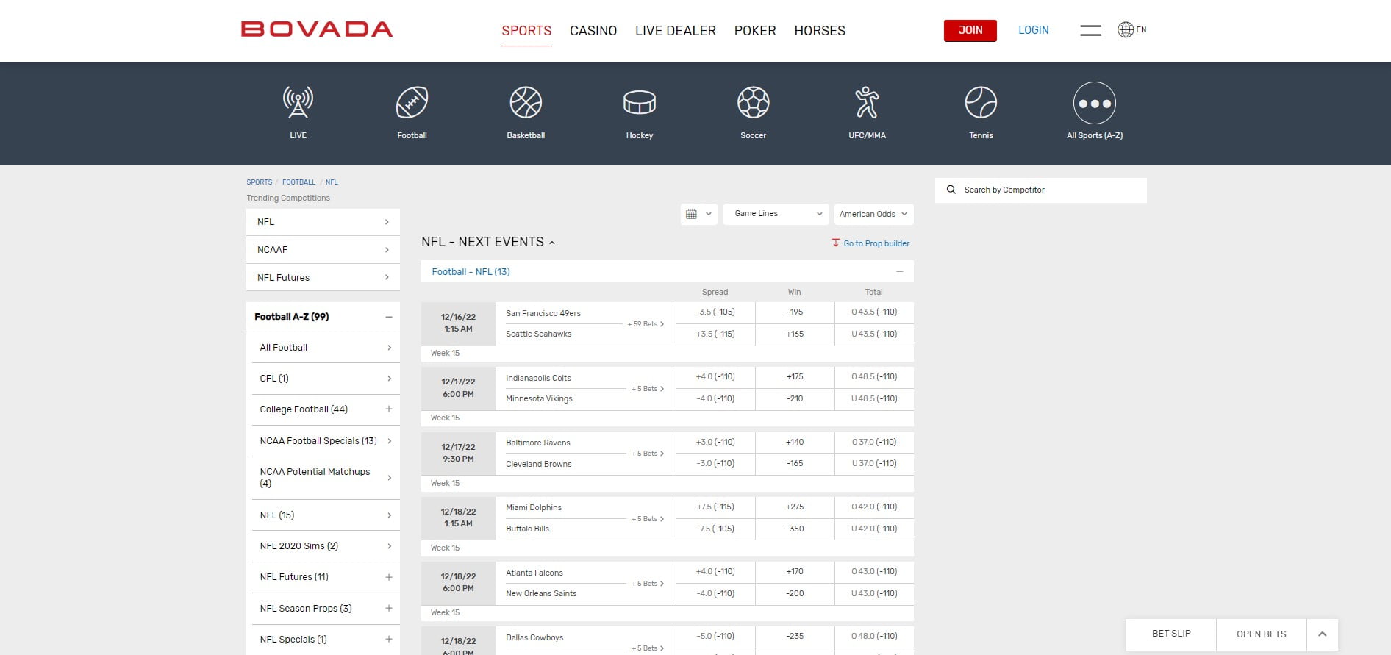Open the hamburger menu icon
The height and width of the screenshot is (655, 1391).
click(1090, 30)
